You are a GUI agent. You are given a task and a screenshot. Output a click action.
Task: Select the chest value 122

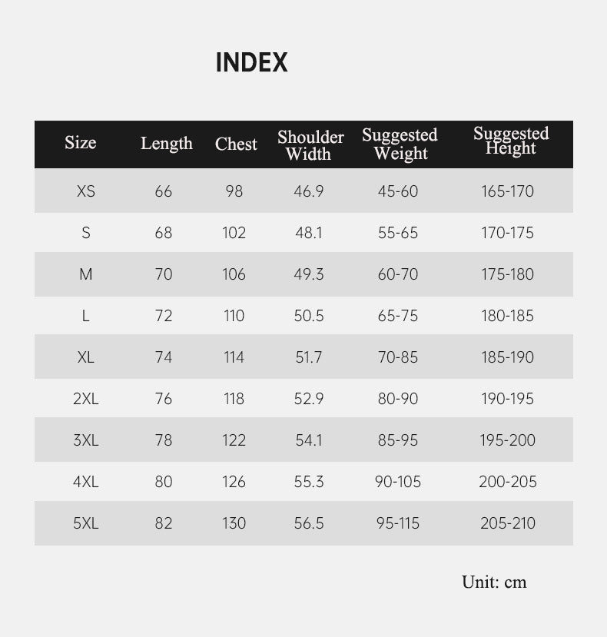click(234, 440)
